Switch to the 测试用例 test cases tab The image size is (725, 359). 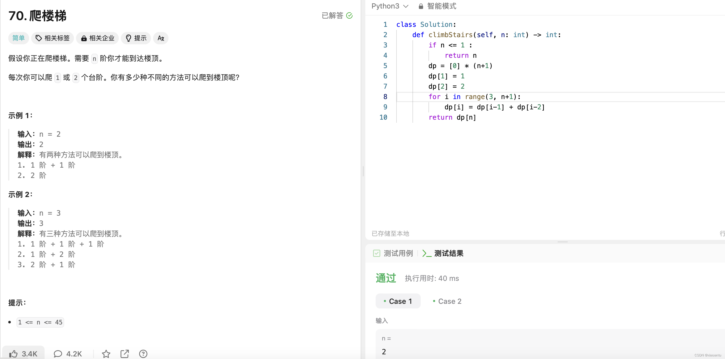click(x=393, y=253)
